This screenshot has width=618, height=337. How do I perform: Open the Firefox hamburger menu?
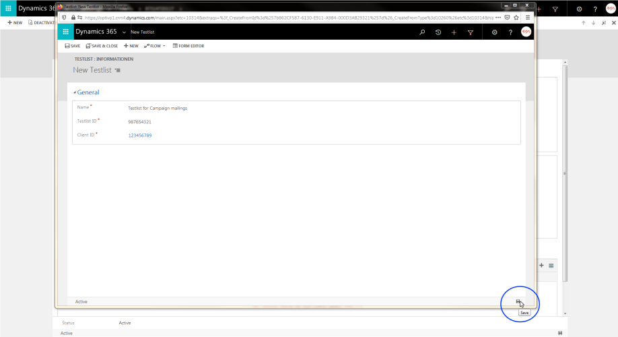pos(528,18)
